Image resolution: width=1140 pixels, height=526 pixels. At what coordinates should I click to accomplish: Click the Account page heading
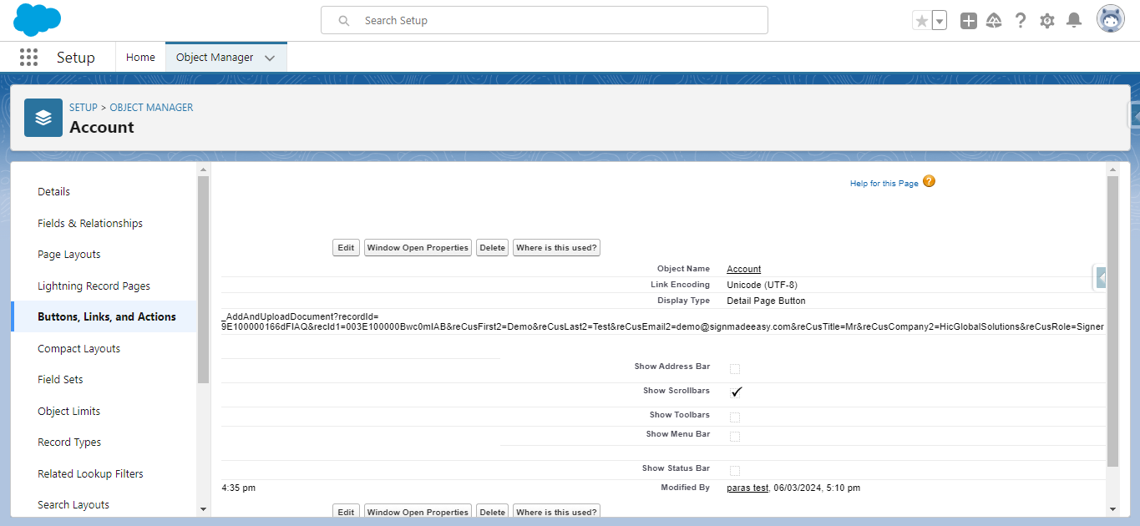[102, 127]
